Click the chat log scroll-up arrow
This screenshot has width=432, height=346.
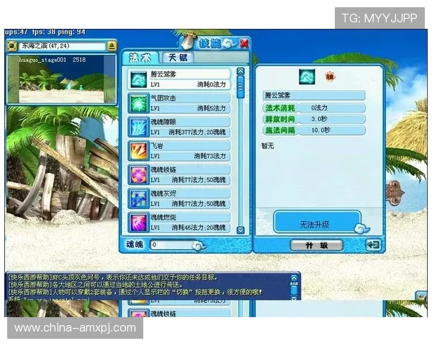pos(294,278)
